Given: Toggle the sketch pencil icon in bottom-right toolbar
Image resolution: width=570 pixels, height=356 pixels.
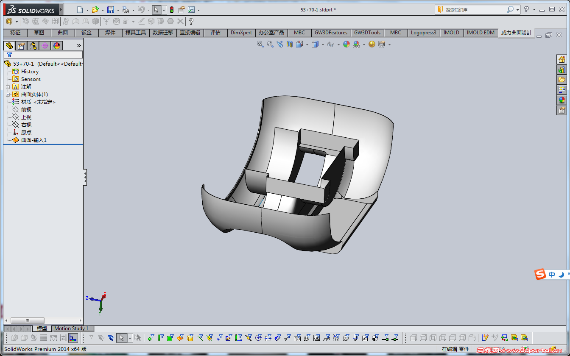Looking at the screenshot, I should pos(485,338).
